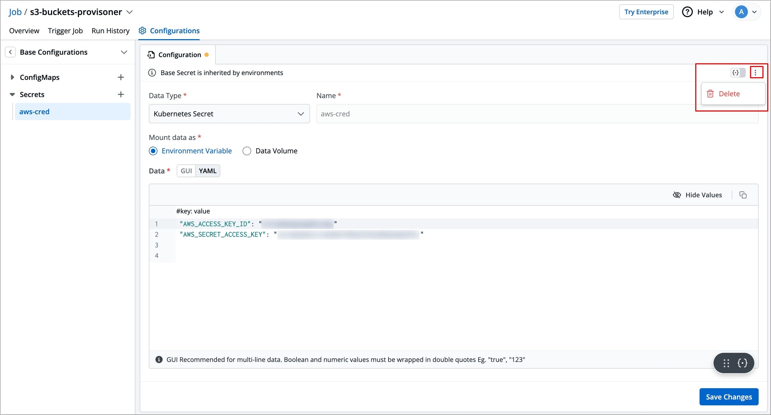Click the drag-handle dots on the floating widget

[x=726, y=363]
